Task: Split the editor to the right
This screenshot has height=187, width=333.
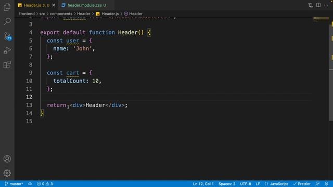Action: click(x=318, y=5)
